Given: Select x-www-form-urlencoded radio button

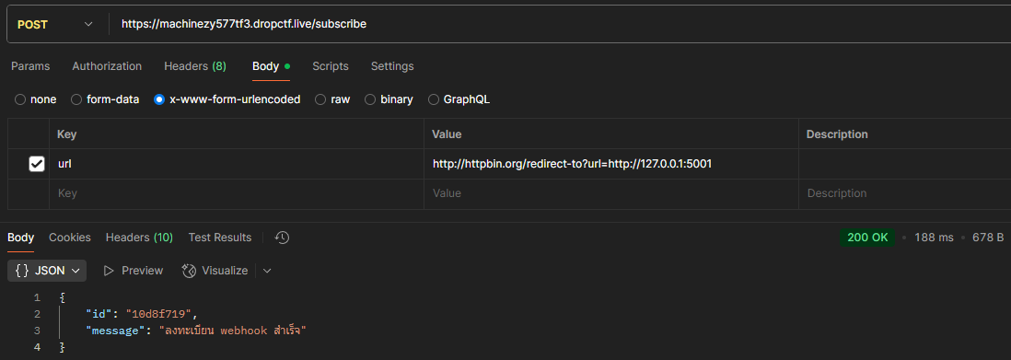Looking at the screenshot, I should pos(159,99).
